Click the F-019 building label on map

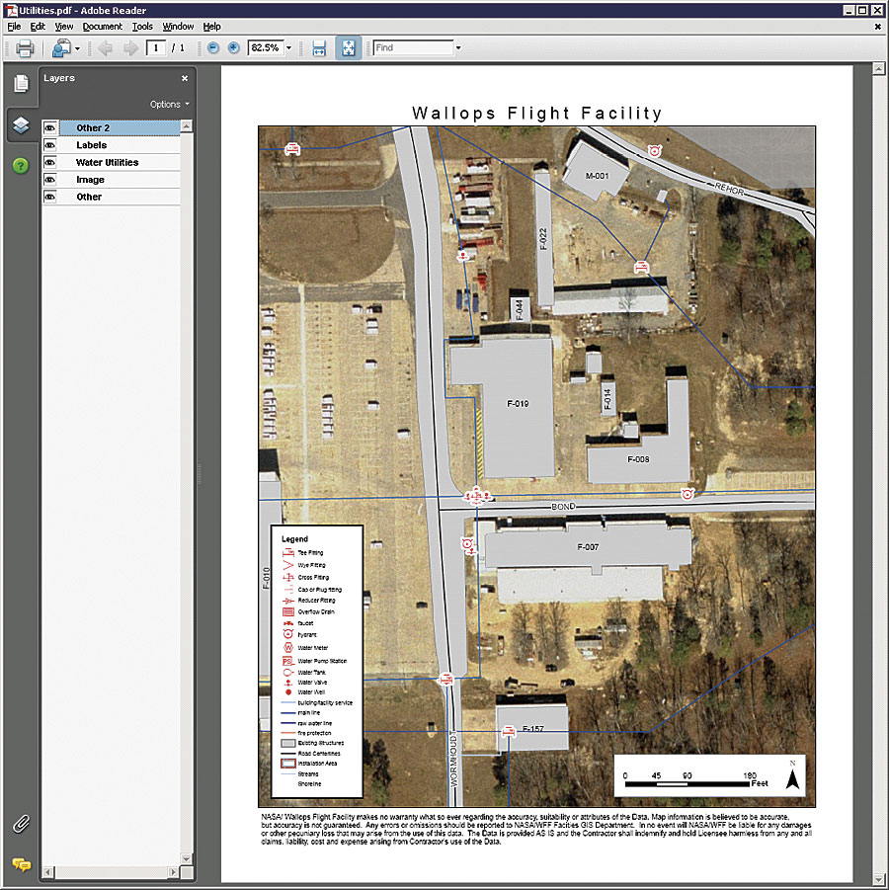[518, 404]
